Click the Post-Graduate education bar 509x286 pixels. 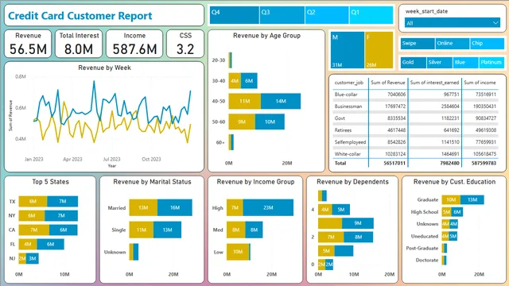[445, 248]
